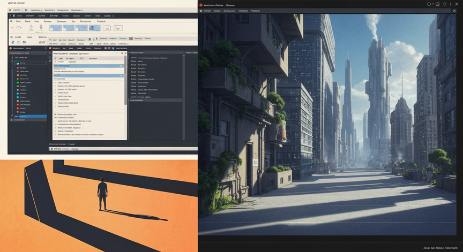Click the small brown photo icon in the light toolbar

[x=131, y=39]
